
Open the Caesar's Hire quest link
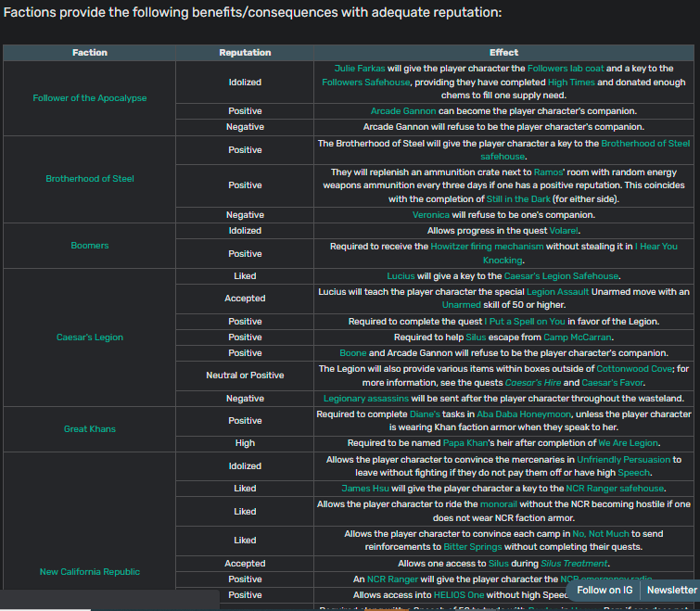532,383
